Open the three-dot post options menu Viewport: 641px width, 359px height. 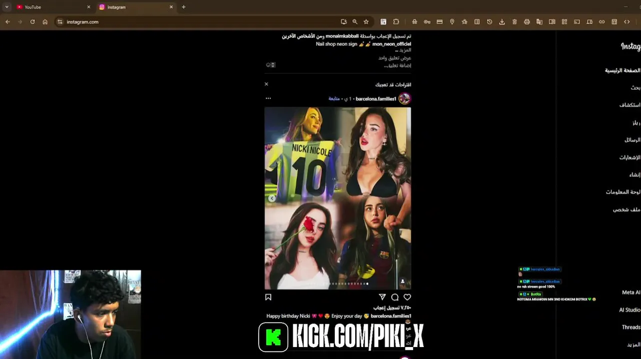(268, 98)
